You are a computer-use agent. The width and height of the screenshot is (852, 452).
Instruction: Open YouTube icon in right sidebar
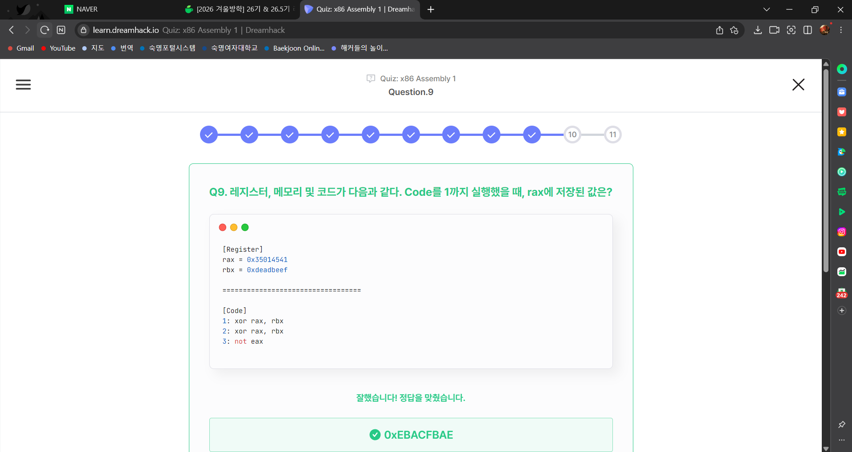click(x=841, y=252)
